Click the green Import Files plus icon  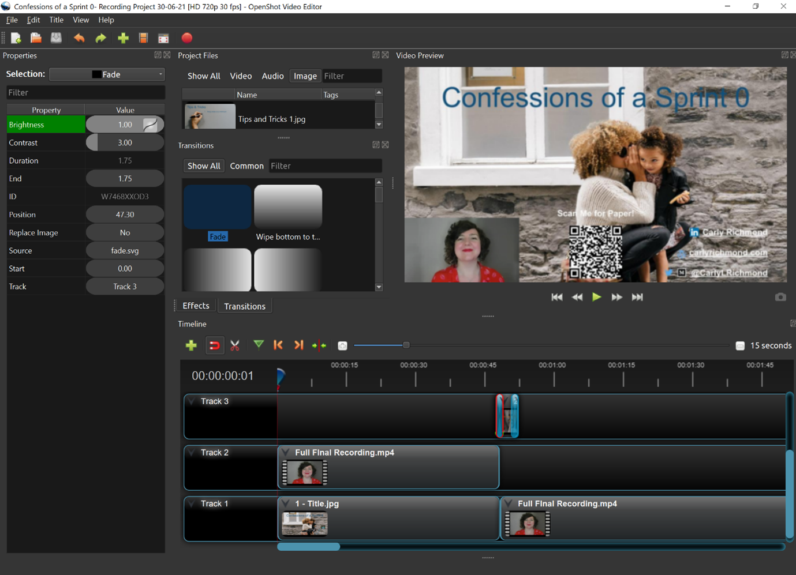(123, 38)
